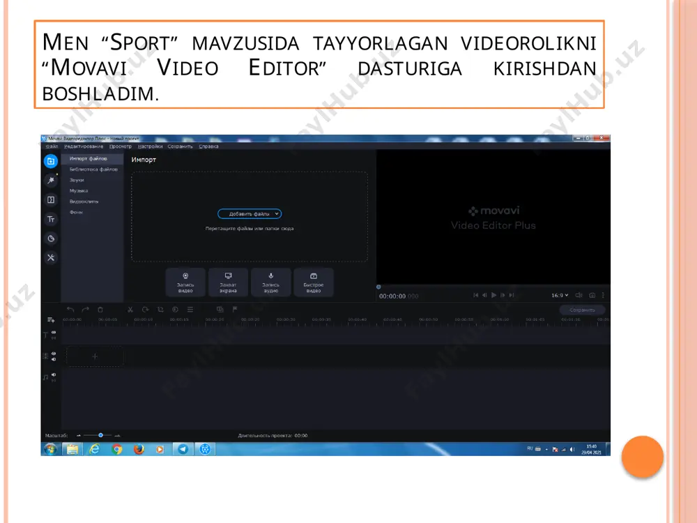Open Google Chrome from the Windows taskbar
Screen dimensions: 697x523
pyautogui.click(x=117, y=449)
